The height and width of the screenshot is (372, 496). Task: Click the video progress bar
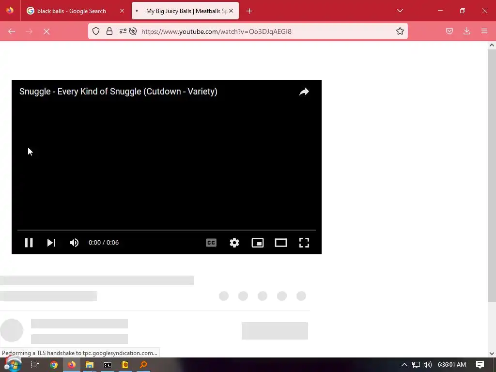tap(167, 230)
